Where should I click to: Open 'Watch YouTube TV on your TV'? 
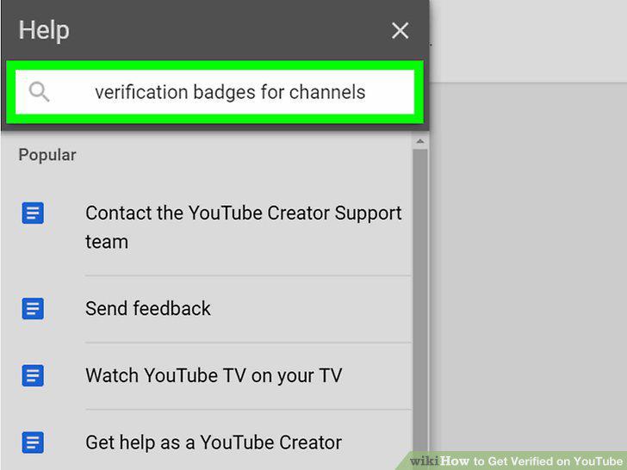click(214, 375)
